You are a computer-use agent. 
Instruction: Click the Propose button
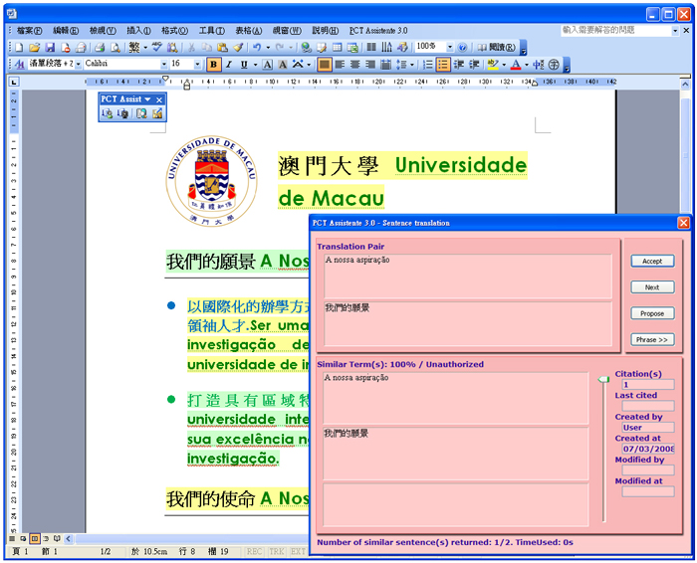(x=652, y=313)
